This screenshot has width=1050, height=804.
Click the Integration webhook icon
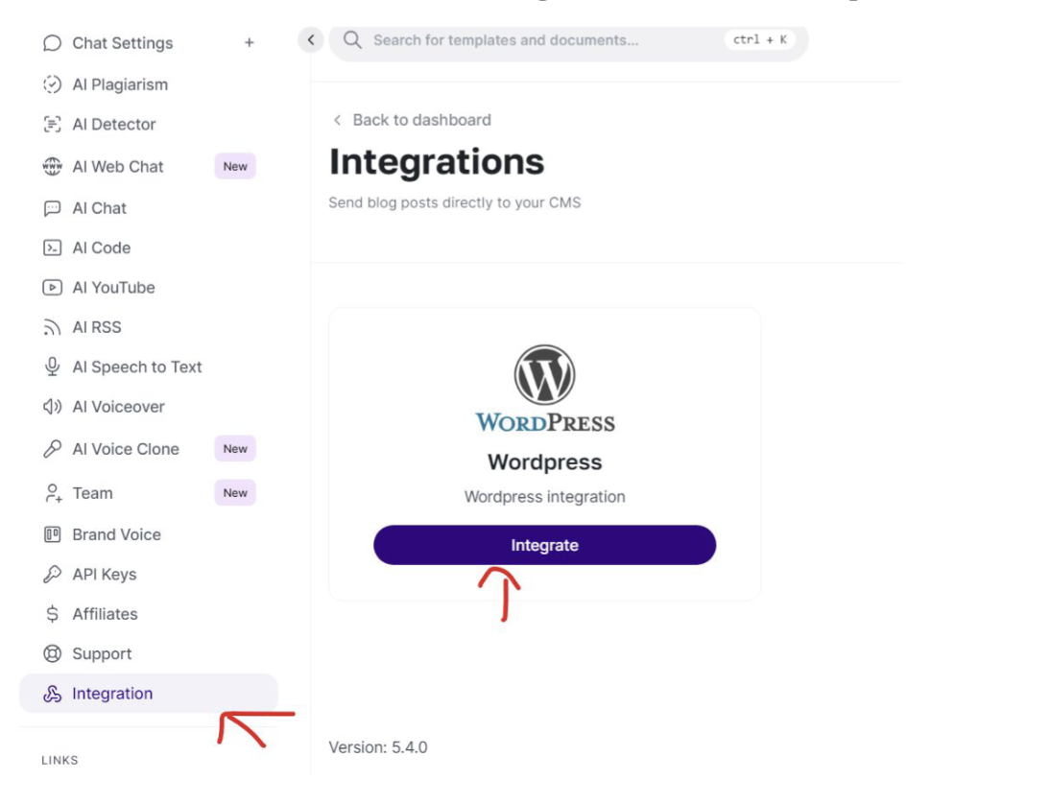(x=52, y=694)
